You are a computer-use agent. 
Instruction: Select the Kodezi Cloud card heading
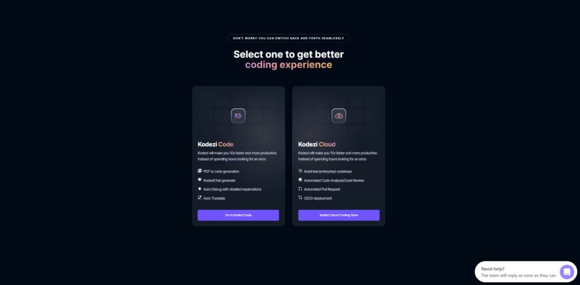pos(317,144)
